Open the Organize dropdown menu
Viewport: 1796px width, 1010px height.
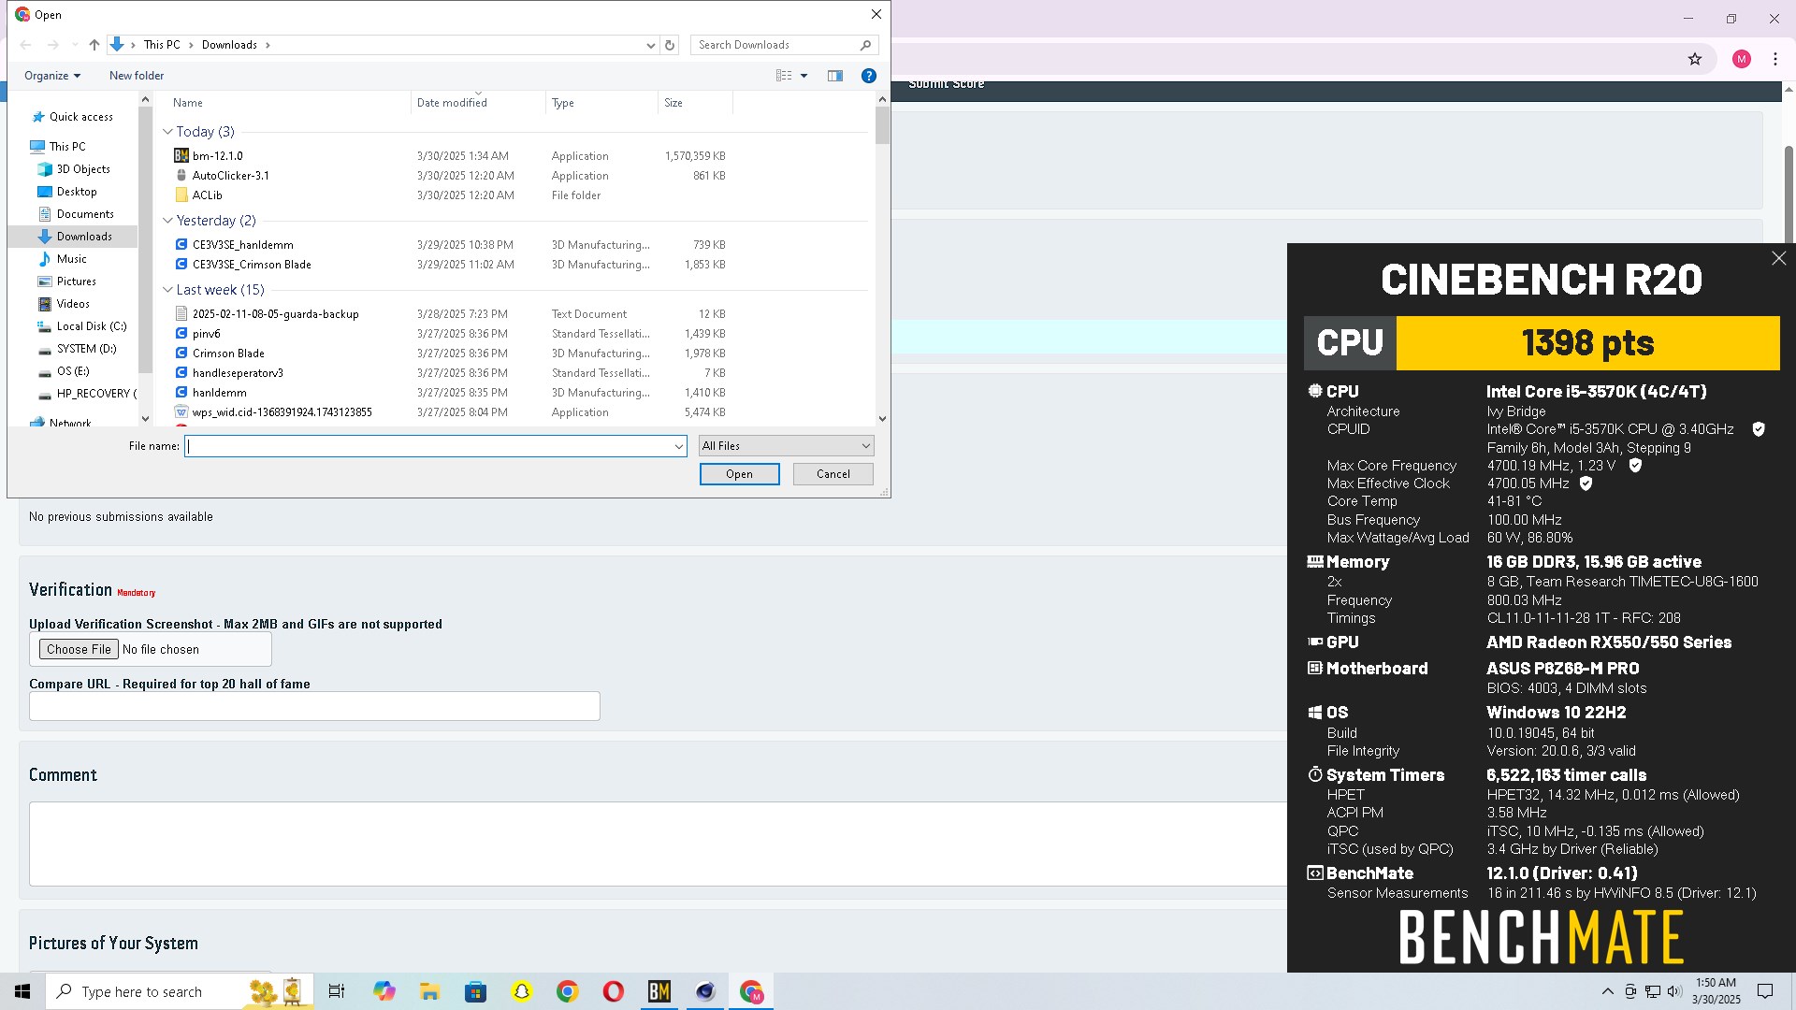[x=52, y=76]
